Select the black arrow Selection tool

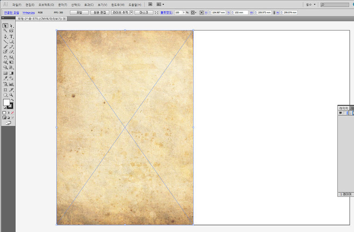coord(6,26)
